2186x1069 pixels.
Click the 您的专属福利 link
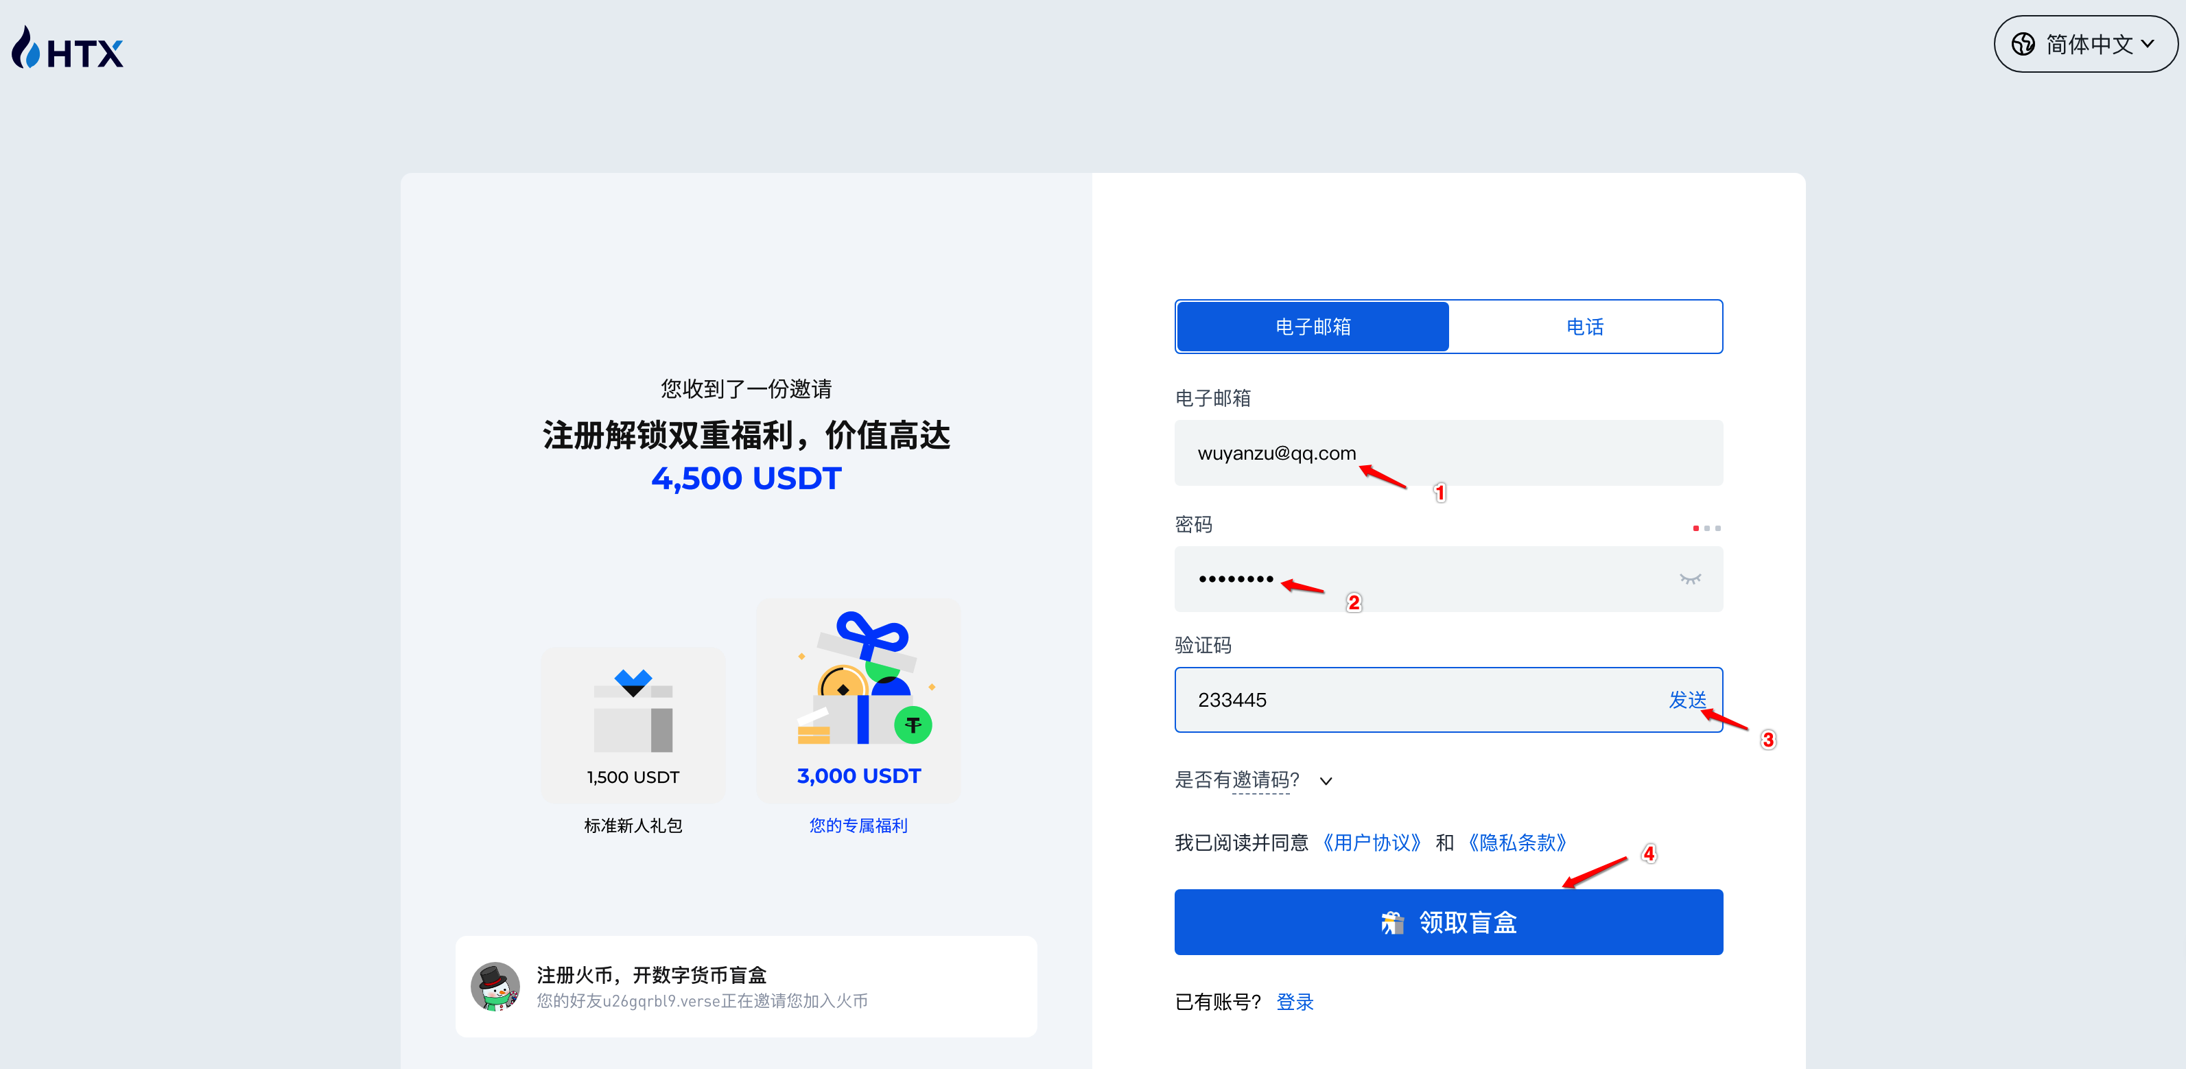(858, 825)
